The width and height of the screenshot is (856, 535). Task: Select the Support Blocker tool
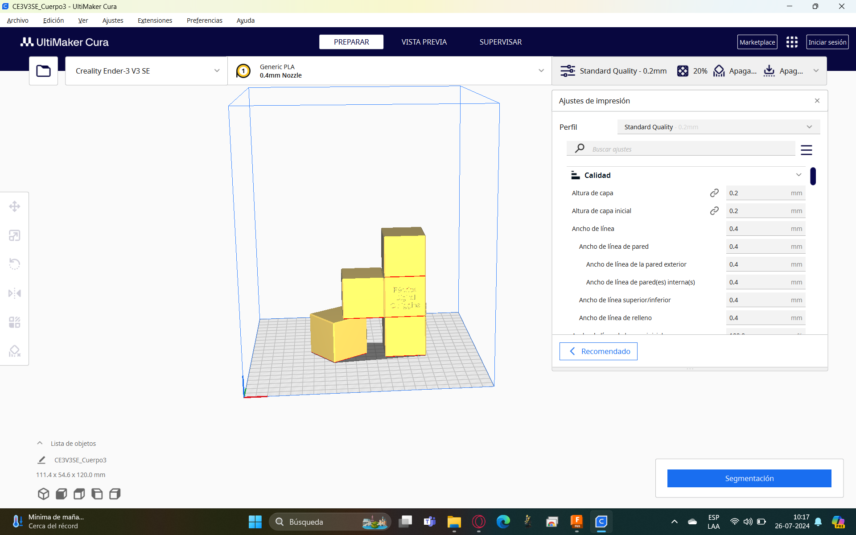pyautogui.click(x=15, y=351)
